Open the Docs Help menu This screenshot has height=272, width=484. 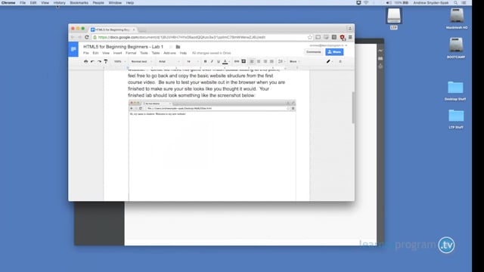183,53
